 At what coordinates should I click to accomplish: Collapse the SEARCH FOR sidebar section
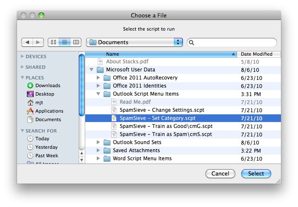(23, 131)
